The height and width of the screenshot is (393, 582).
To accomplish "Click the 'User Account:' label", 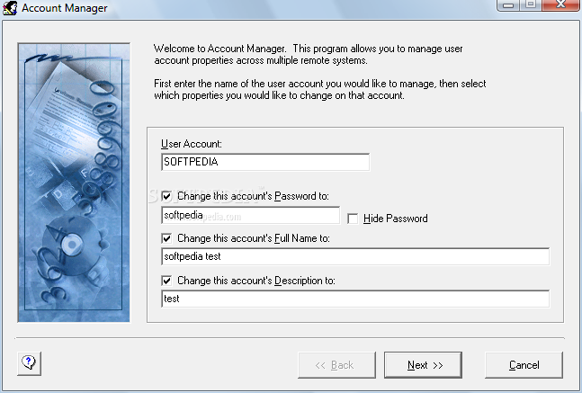I will pos(192,144).
